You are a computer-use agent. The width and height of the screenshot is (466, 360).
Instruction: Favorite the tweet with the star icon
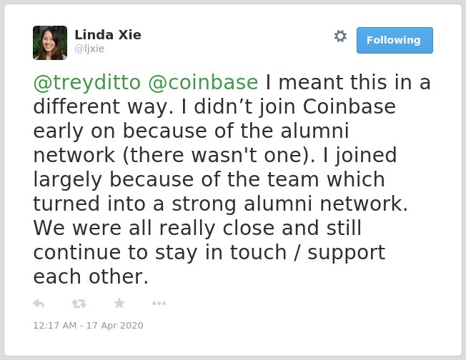[x=119, y=303]
